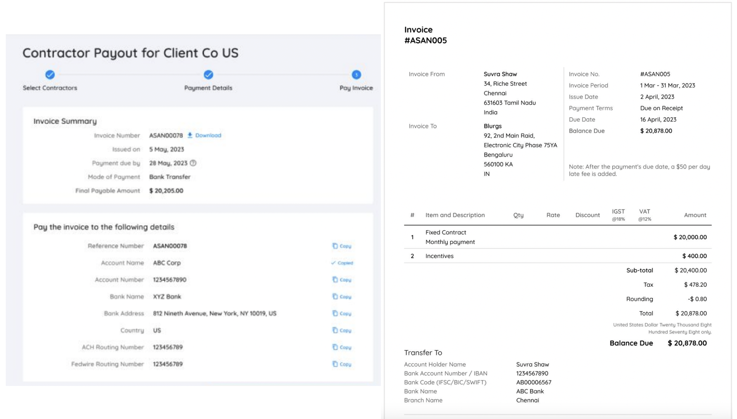Screen dimensions: 737x419
Task: Copy the Country value US
Action: [x=342, y=331]
